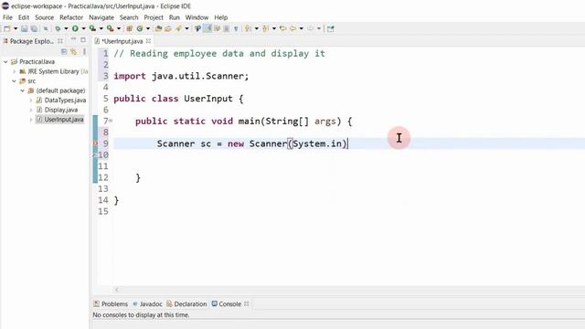585x329 pixels.
Task: Close the Package Explorer tab
Action: pyautogui.click(x=60, y=41)
